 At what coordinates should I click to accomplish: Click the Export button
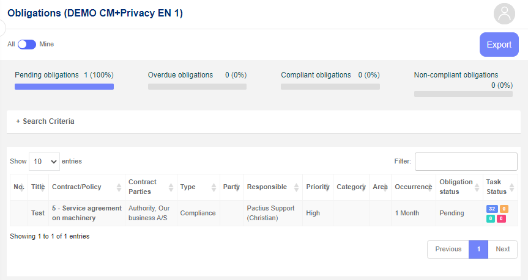pos(499,45)
